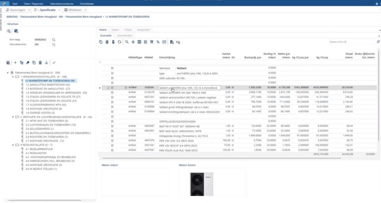Collapse the 4 REGELINSTALLATIE node
The image size is (381, 203).
(x=13, y=145)
